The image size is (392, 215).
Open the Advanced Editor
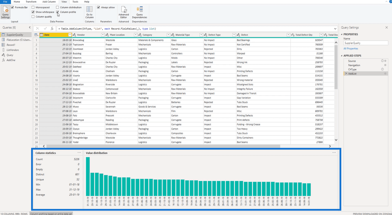(x=124, y=12)
